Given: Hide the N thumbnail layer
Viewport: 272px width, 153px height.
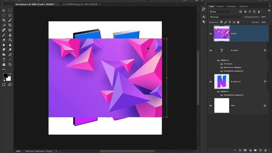Looking at the screenshot, I should click(x=211, y=82).
